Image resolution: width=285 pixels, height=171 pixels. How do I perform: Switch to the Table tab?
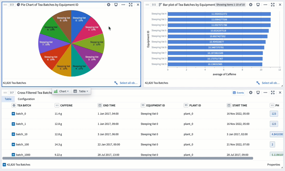tap(8, 99)
